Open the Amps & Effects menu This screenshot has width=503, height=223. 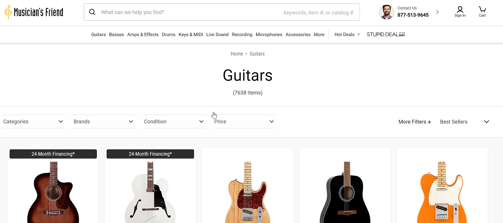click(143, 34)
